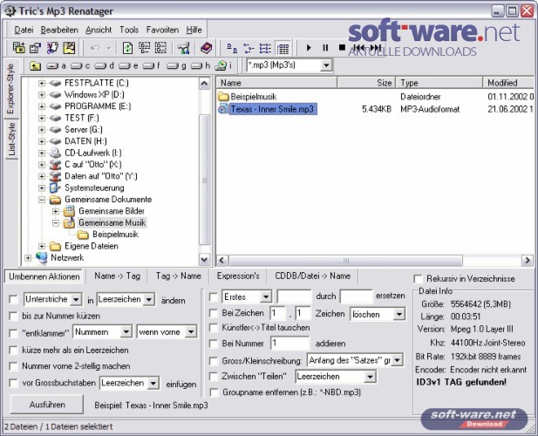Viewport: 538px width, 436px height.
Task: Jump to drive e
Action: coord(128,65)
